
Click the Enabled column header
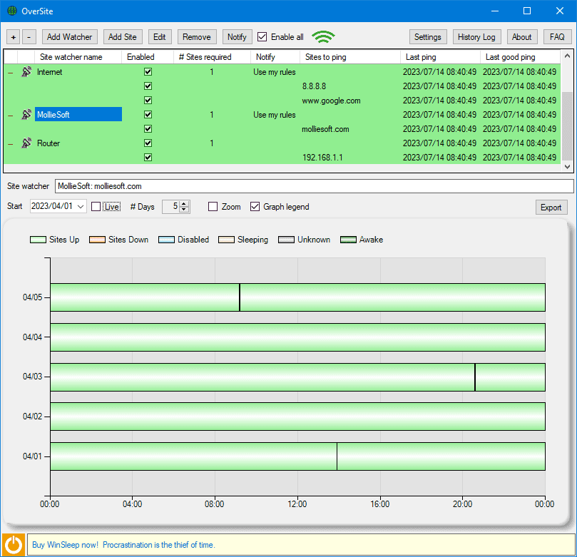pos(148,57)
